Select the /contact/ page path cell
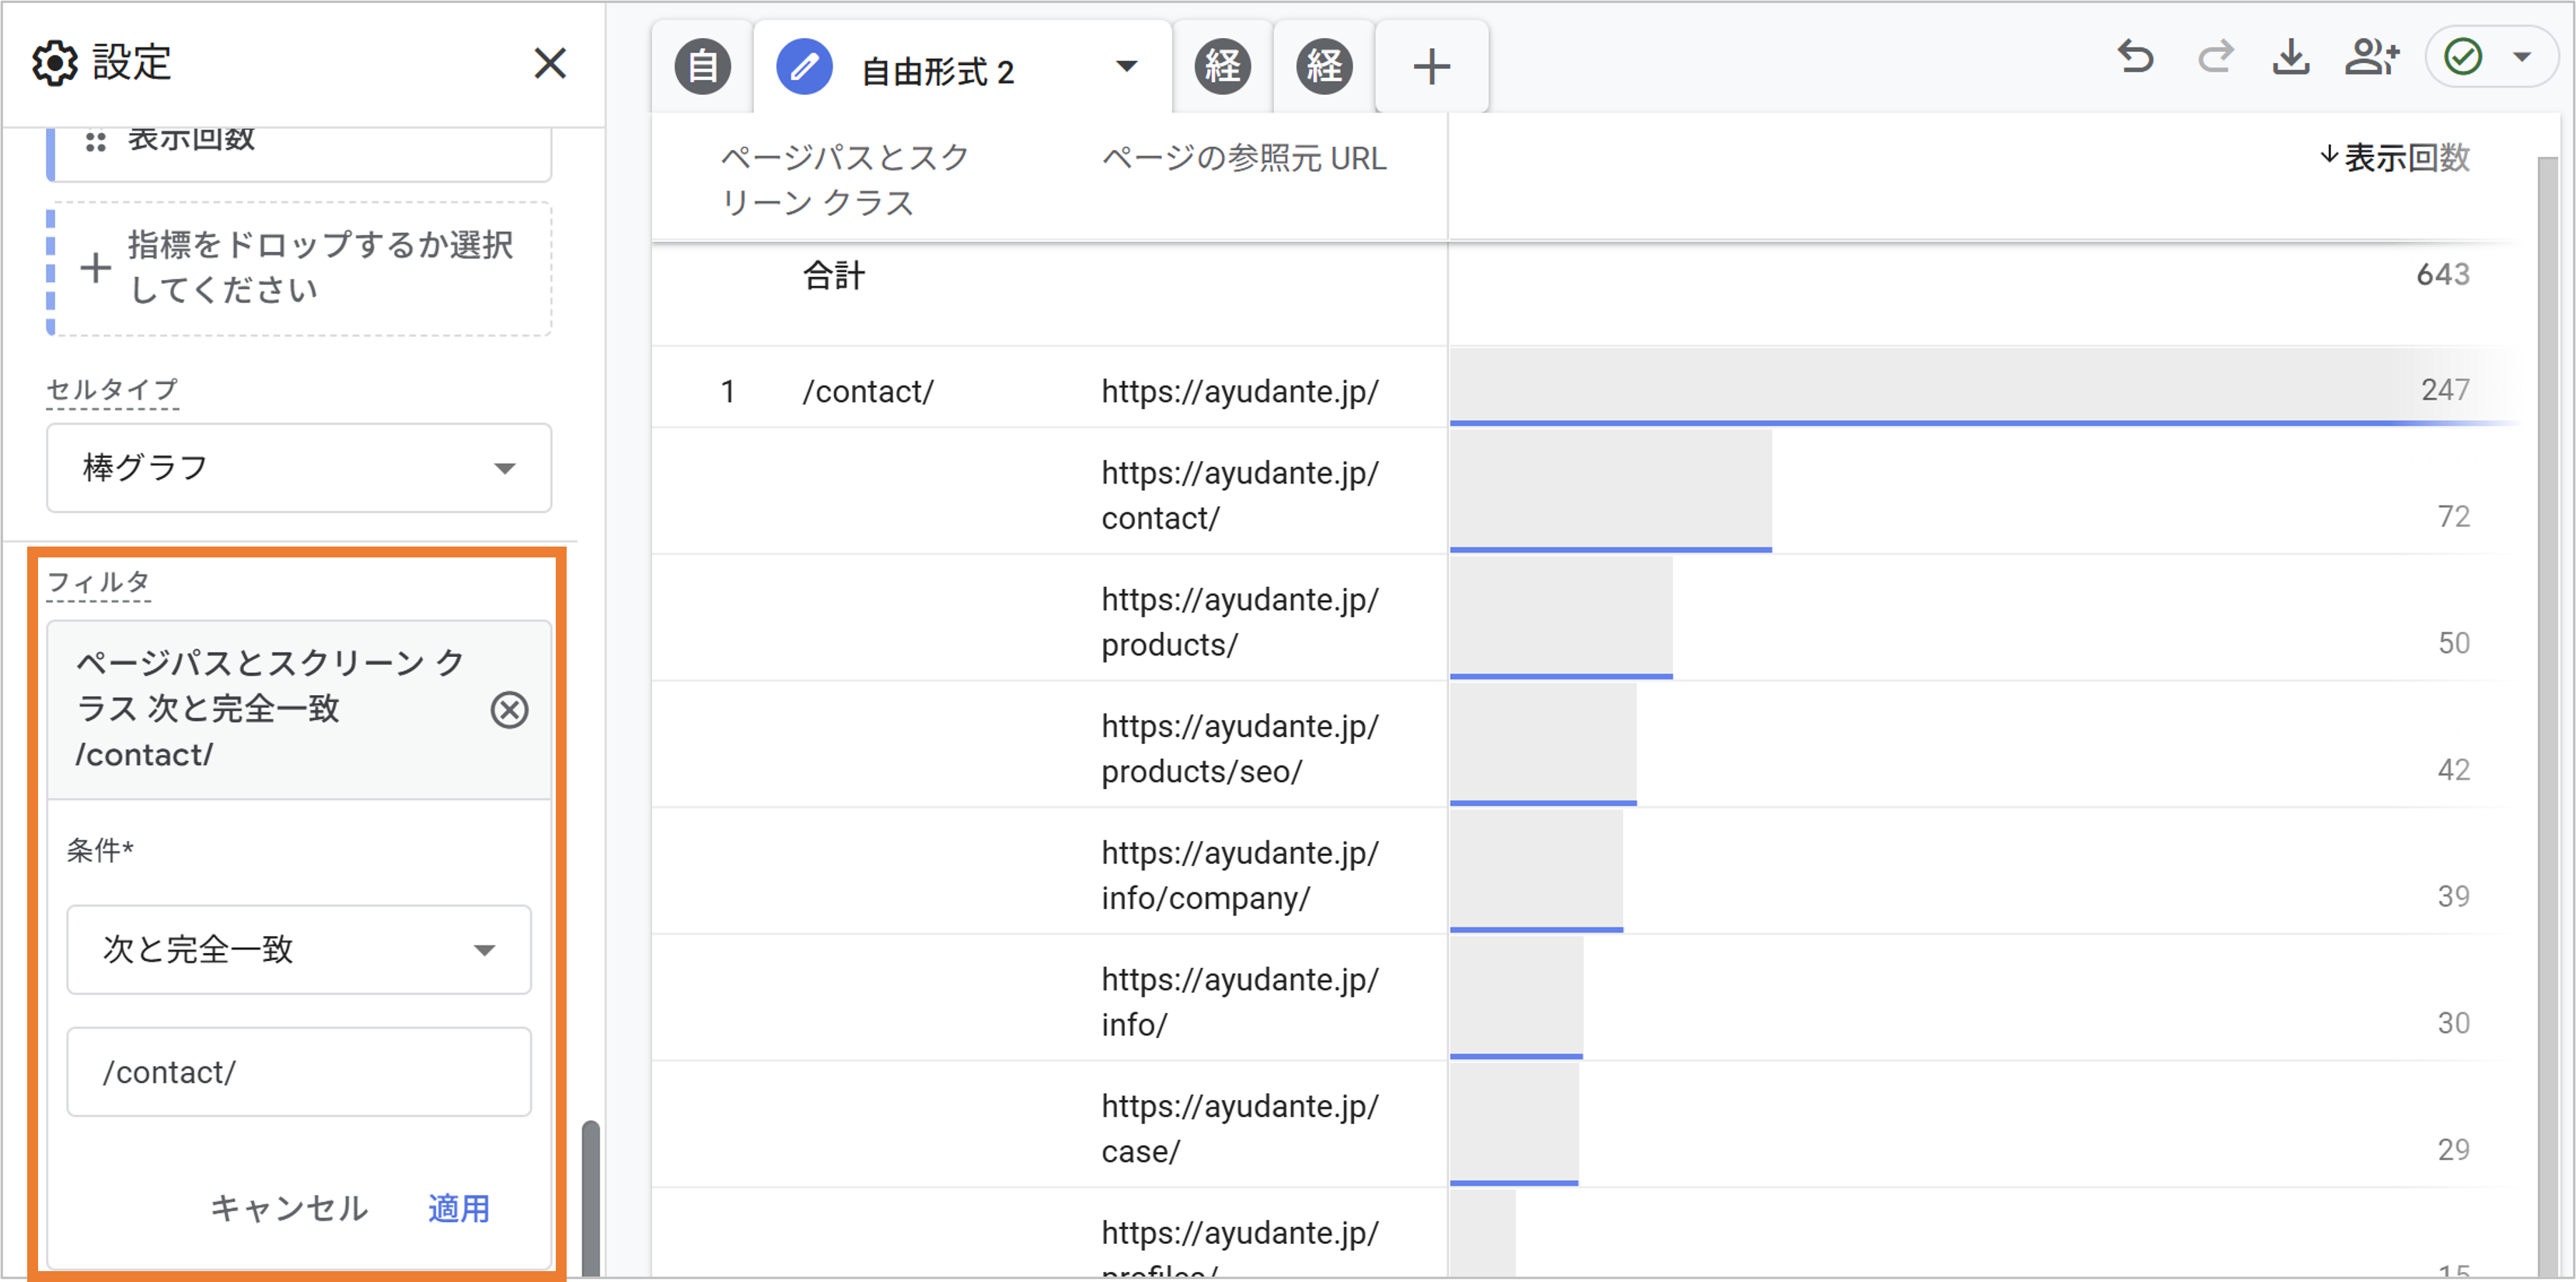 [867, 391]
